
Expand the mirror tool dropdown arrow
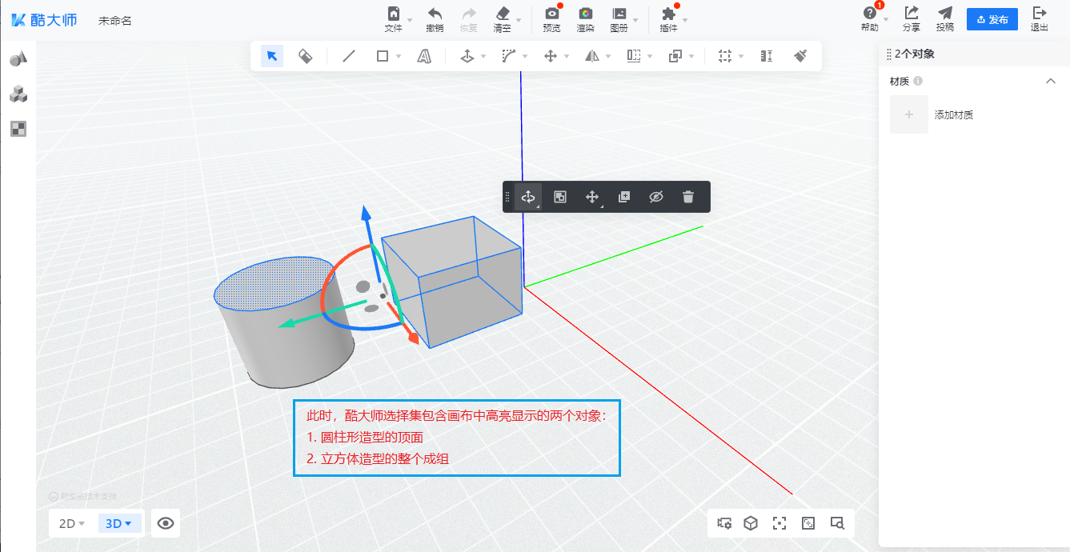(x=608, y=57)
